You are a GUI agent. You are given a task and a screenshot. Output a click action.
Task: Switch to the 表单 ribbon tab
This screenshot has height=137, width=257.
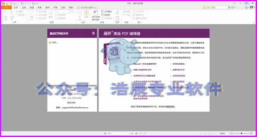pos(40,8)
